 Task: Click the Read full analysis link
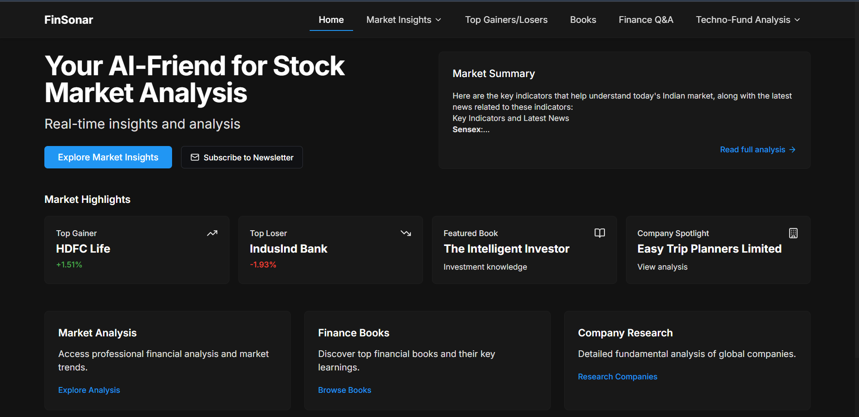point(752,150)
